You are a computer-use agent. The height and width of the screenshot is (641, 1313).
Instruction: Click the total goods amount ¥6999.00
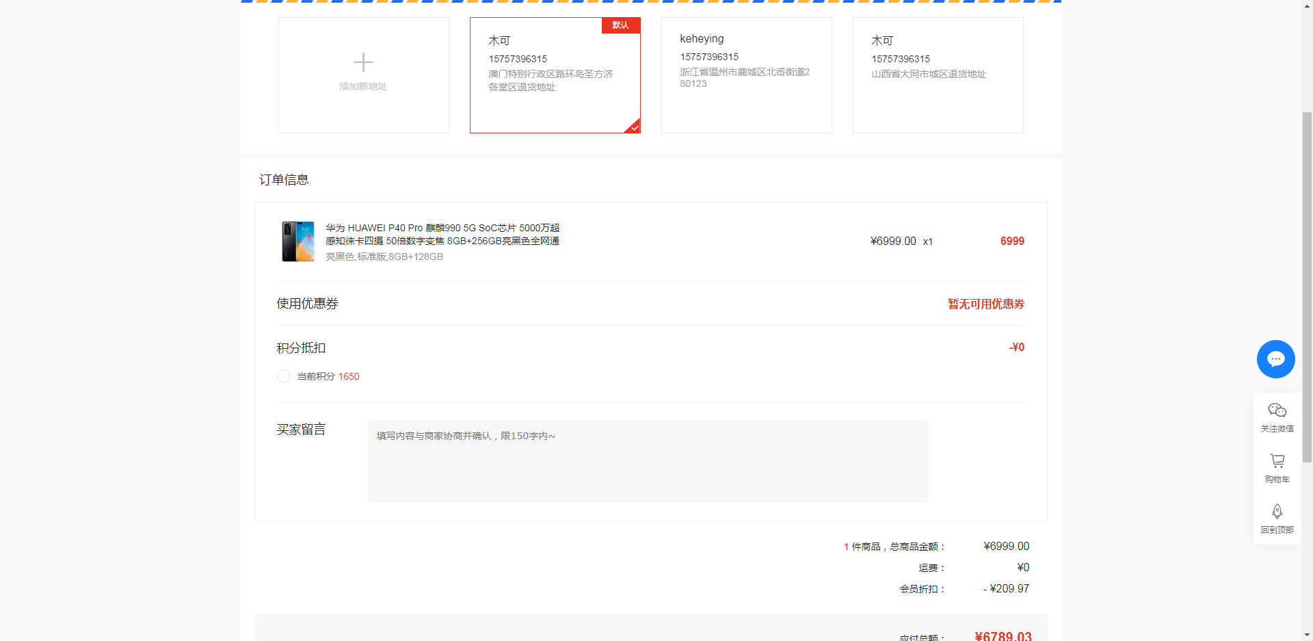coord(1006,546)
